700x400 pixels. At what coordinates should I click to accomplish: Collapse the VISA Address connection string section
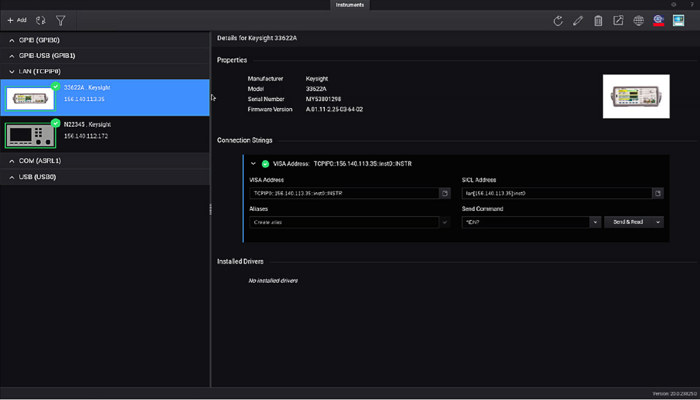[253, 164]
